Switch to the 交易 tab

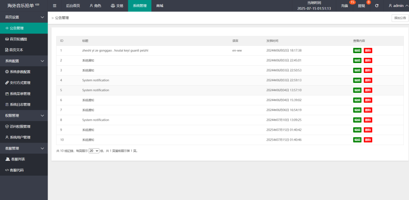[117, 6]
